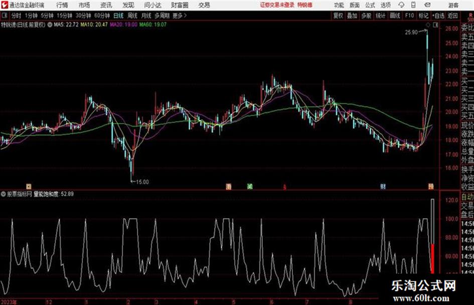Image resolution: width=474 pixels, height=305 pixels.
Task: Switch to the 日线 period tab
Action: coord(118,16)
